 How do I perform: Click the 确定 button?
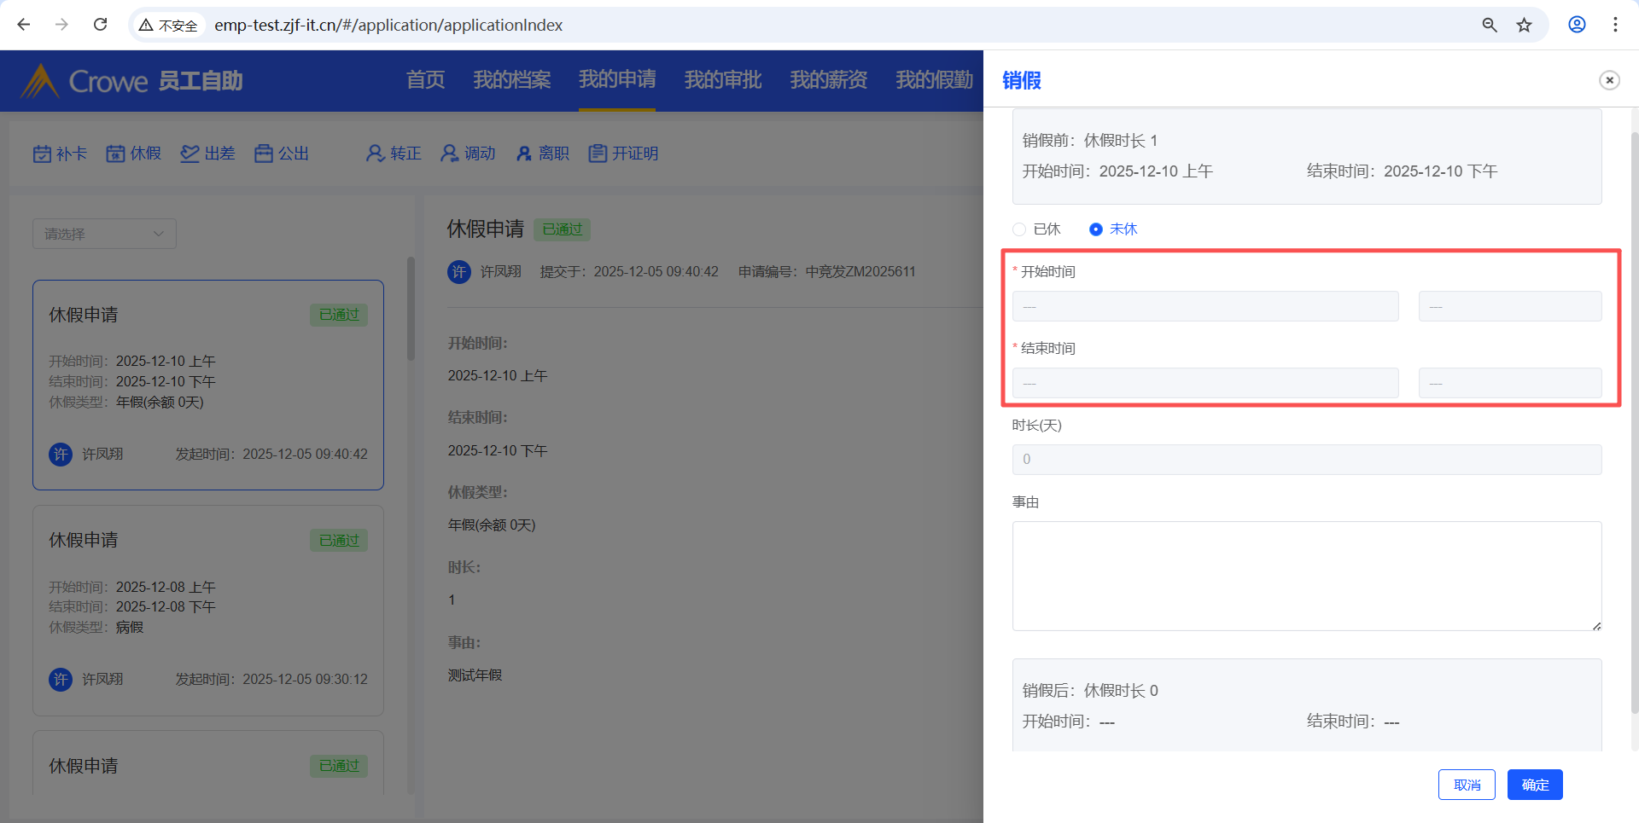click(x=1535, y=785)
